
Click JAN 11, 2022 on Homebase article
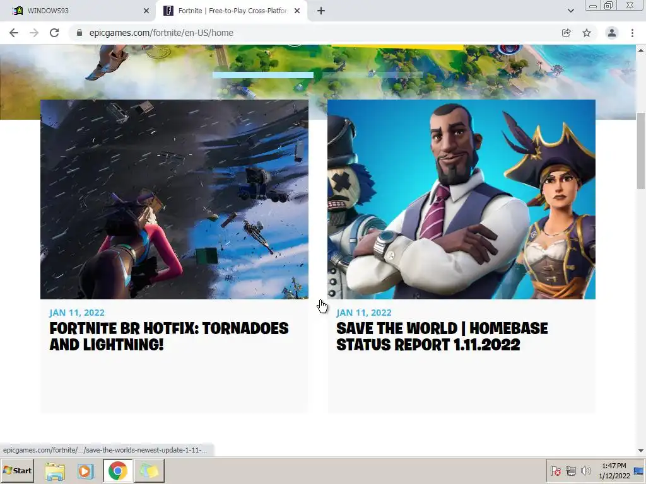coord(364,313)
